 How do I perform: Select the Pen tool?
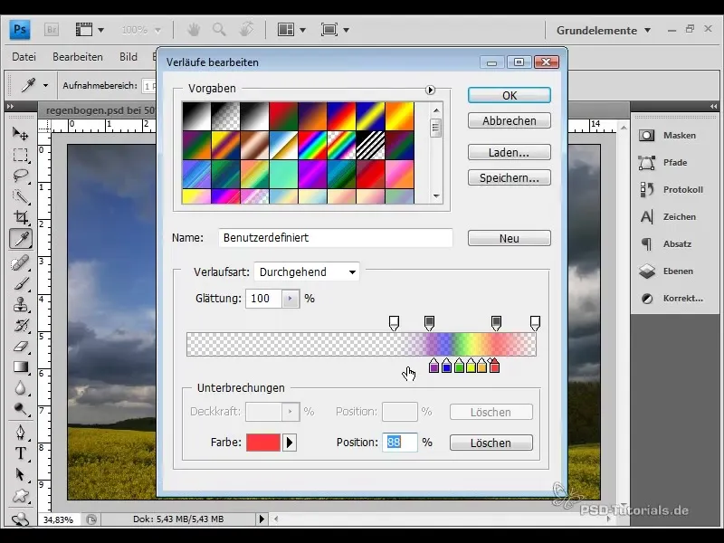[x=20, y=433]
